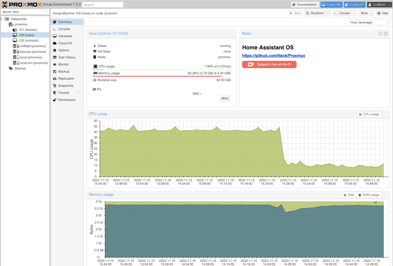Click the Proxmox logo

[21, 5]
